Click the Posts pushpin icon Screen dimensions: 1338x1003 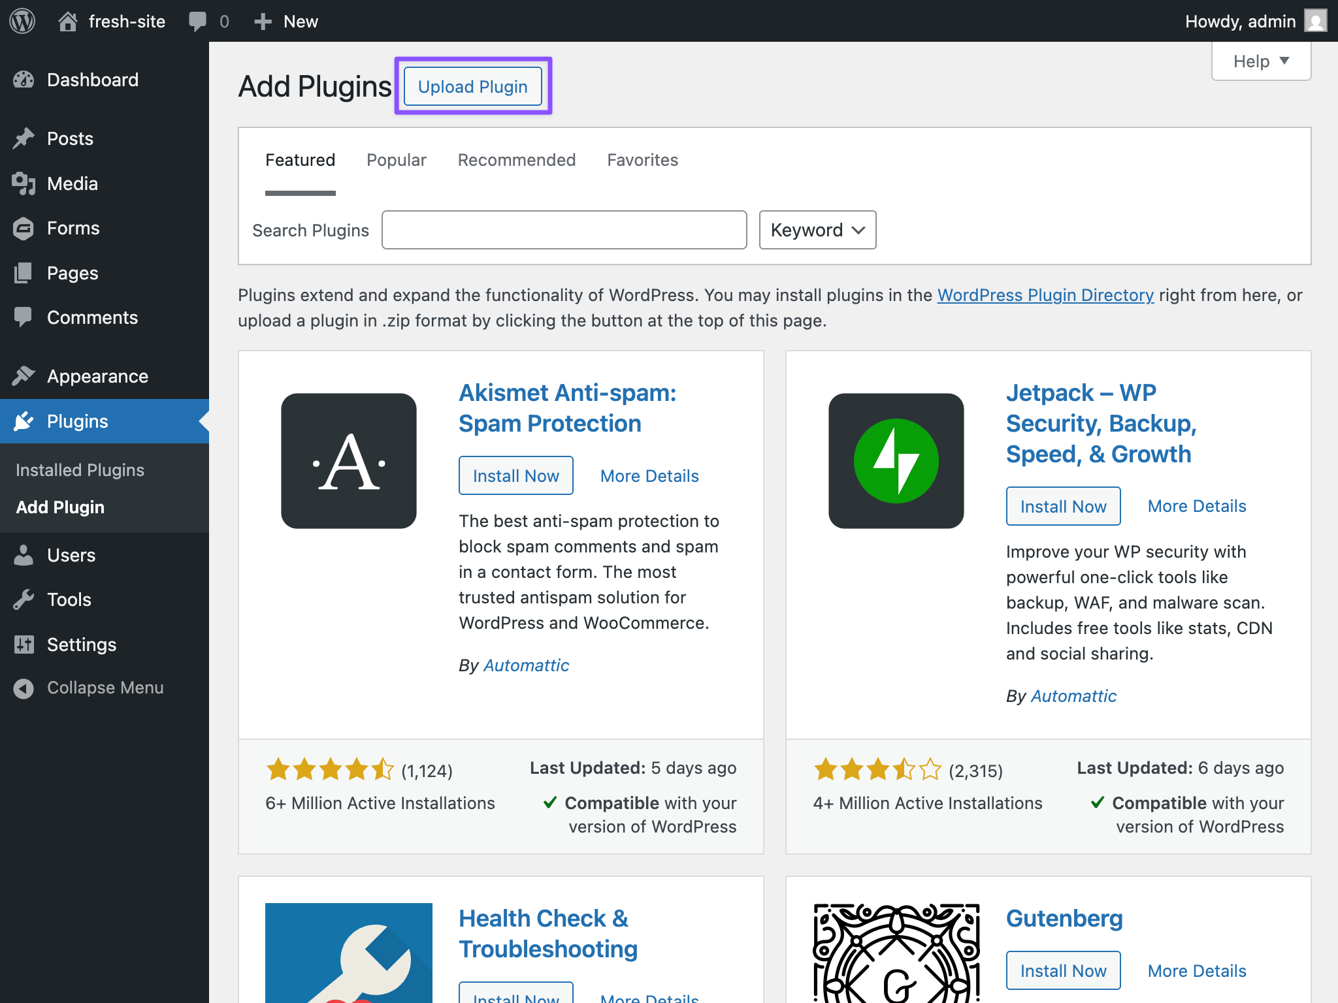(x=24, y=138)
